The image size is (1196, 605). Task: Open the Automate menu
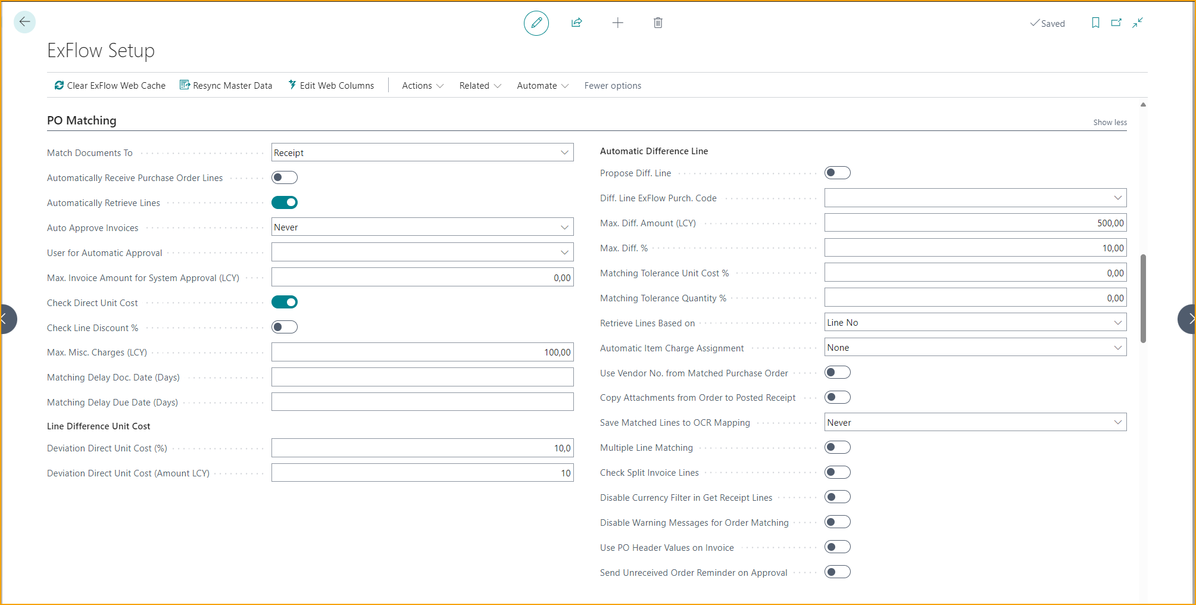[x=542, y=85]
